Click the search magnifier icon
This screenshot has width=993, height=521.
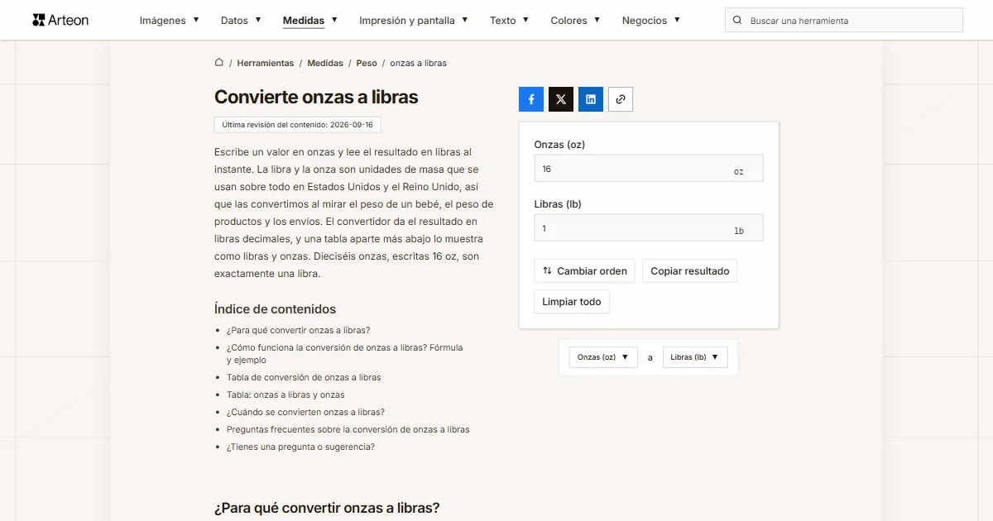coord(738,21)
